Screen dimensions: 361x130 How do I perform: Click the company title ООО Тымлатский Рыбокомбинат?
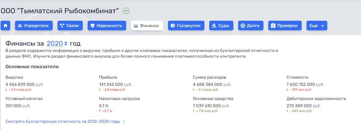60,11
